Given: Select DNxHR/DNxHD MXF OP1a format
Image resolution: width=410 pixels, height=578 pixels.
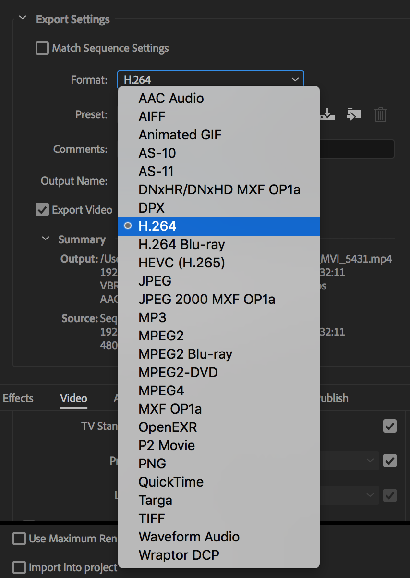Looking at the screenshot, I should [x=219, y=189].
